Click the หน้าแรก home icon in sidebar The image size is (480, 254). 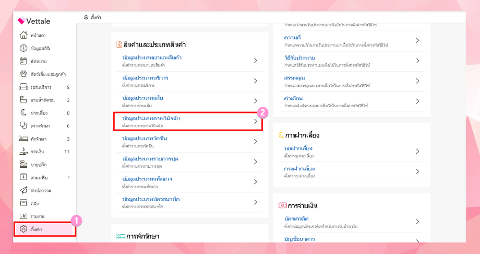tap(23, 36)
